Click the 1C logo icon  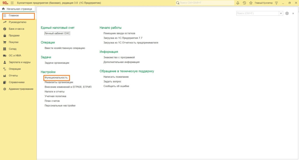point(5,3)
